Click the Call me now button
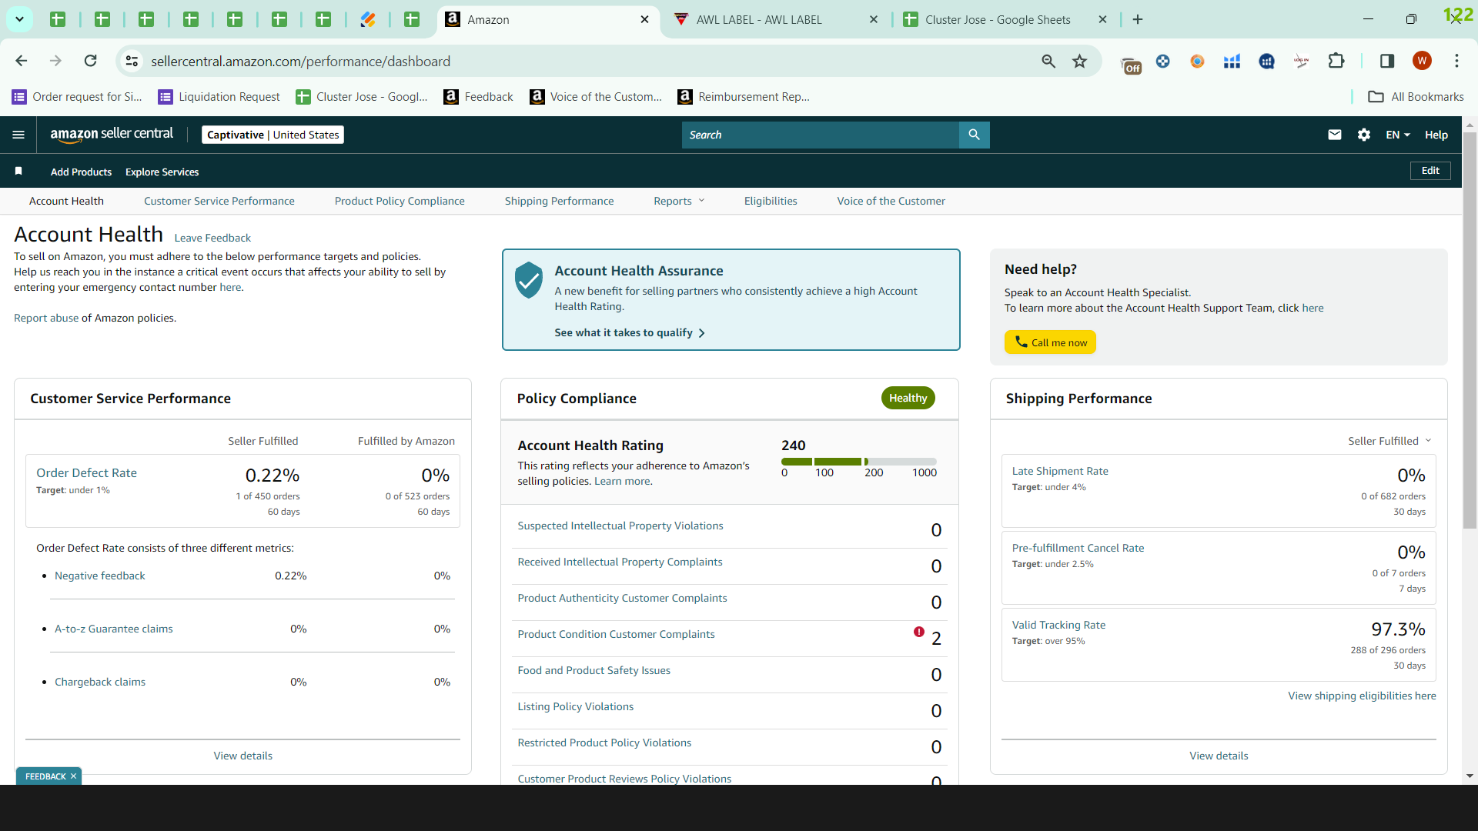Screen dimensions: 1478x831 [1050, 342]
